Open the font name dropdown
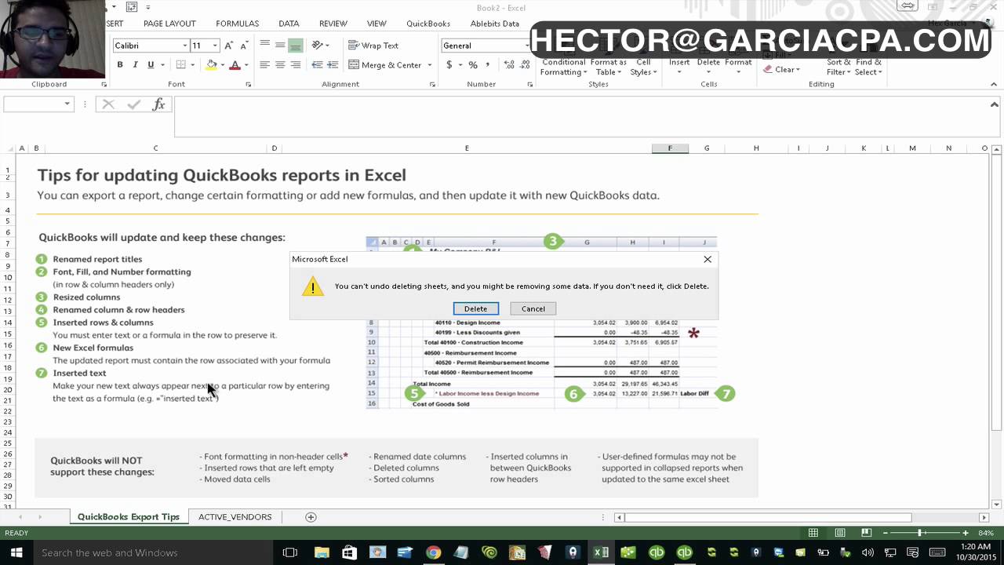Image resolution: width=1004 pixels, height=565 pixels. tap(185, 46)
